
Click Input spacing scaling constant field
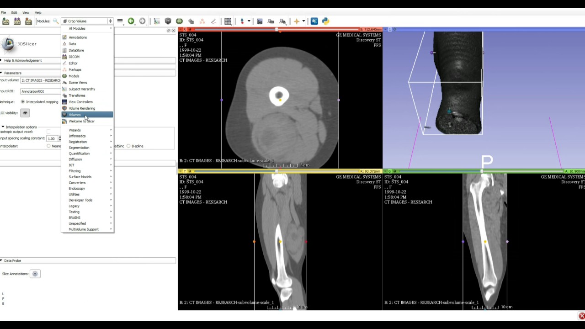(53, 138)
